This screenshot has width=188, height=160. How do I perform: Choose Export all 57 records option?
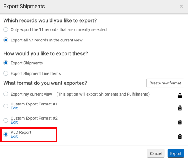[6, 40]
